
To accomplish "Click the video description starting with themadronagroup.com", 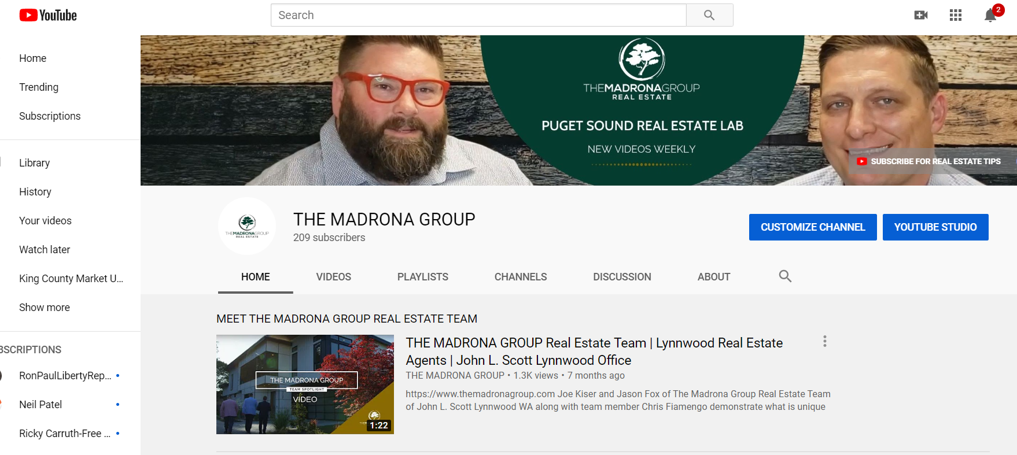I will point(618,401).
